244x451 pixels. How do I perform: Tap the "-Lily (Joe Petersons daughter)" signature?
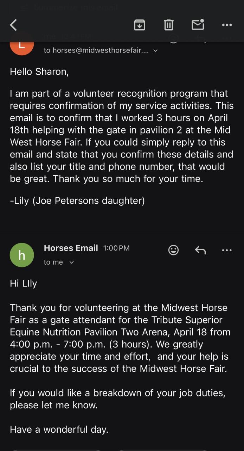pos(77,200)
